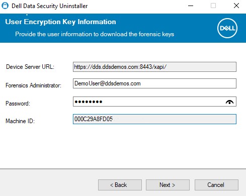Click the lock icon in title bar
Screen dimensions: 246x196
click(x=5, y=6)
